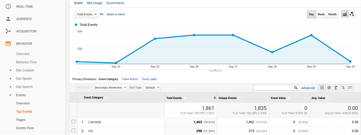
Task: Switch to motion chart icon
Action: [352, 14]
